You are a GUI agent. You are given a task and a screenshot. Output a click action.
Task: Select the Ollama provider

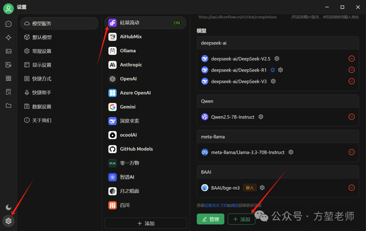[x=145, y=51]
